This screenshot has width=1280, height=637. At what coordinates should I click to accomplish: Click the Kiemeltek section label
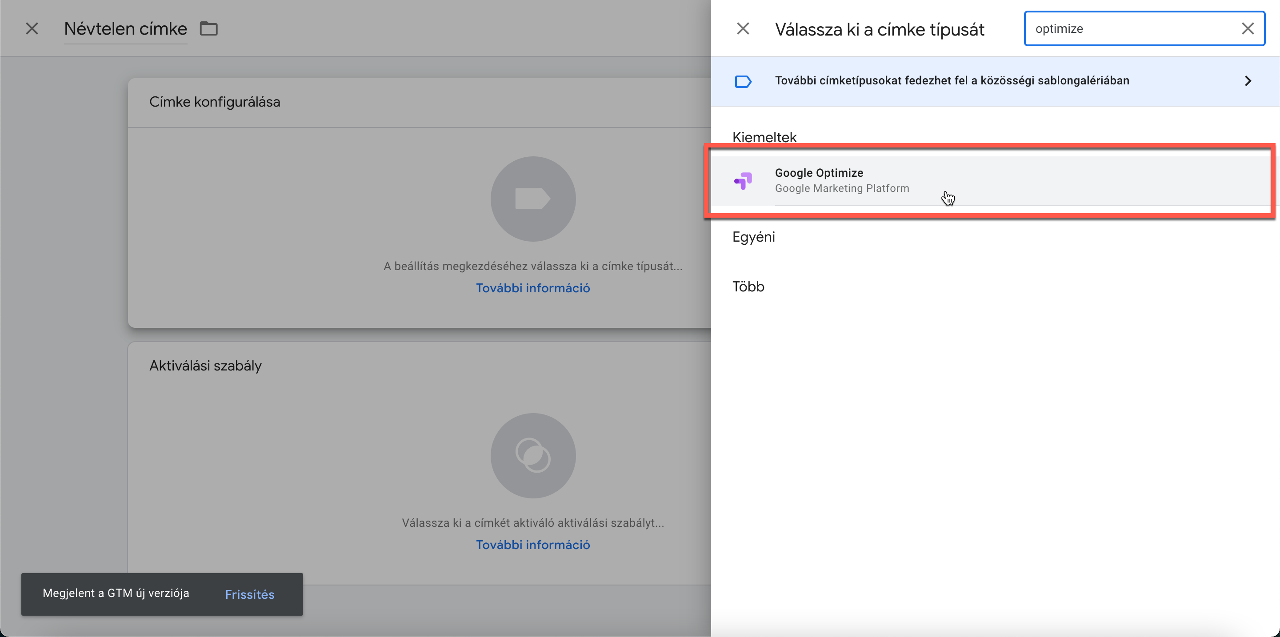tap(764, 137)
